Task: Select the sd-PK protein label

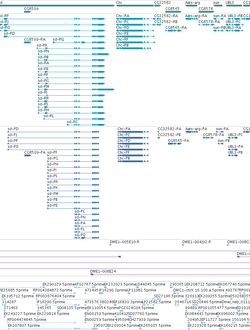Action: coord(53,188)
